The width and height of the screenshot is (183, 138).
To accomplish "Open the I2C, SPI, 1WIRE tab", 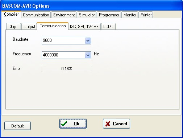I will (x=84, y=26).
